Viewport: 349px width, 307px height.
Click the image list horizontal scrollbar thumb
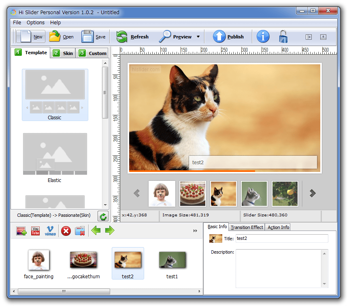64,291
